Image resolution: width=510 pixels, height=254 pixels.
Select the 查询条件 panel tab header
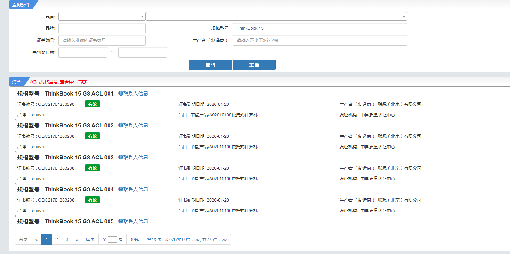coord(21,5)
